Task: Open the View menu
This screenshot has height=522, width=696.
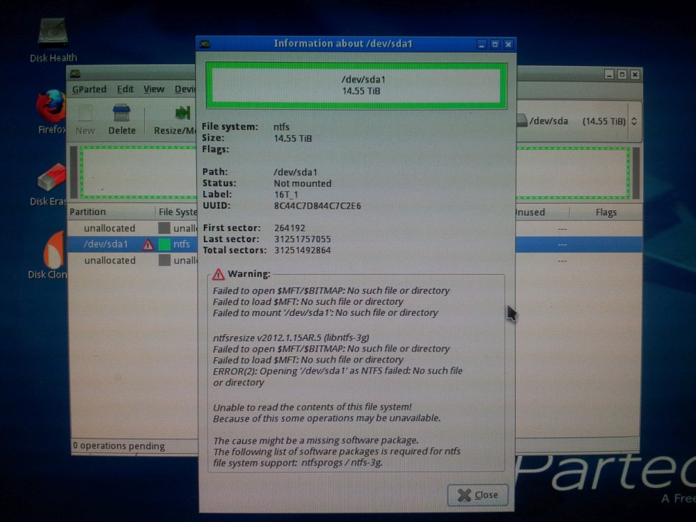Action: (x=154, y=89)
